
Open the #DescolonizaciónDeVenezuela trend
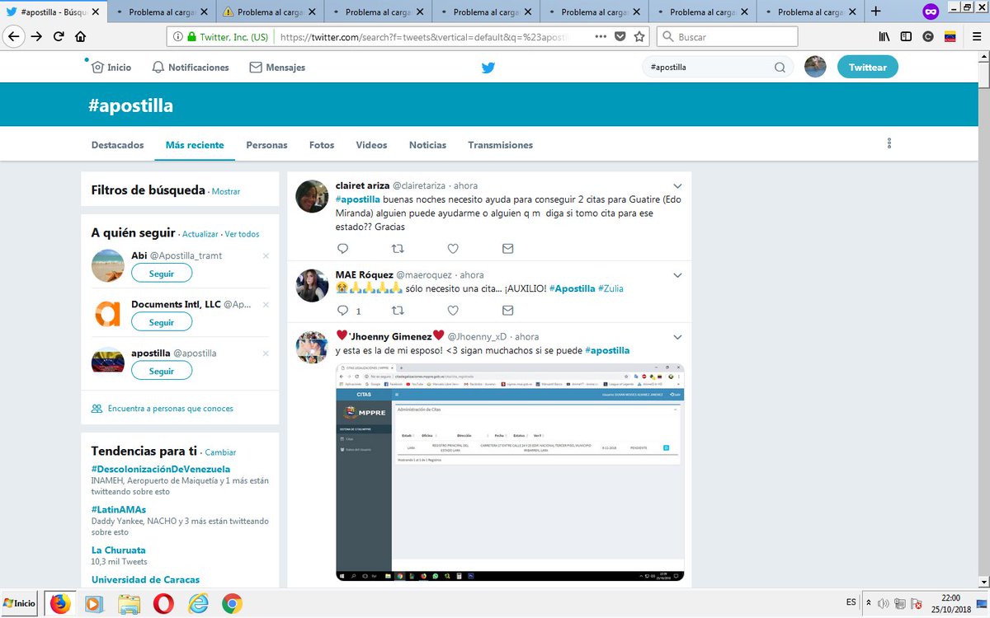coord(161,469)
